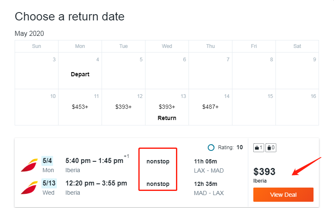Viewport: 334px width, 208px height.
Task: Click the $393 Iberia price
Action: pos(264,172)
